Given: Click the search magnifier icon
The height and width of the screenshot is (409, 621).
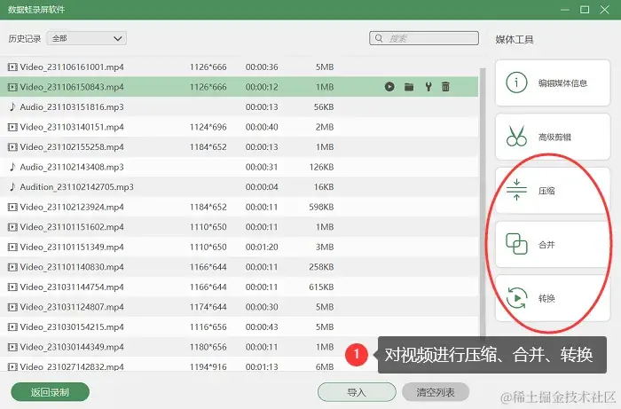Looking at the screenshot, I should click(379, 38).
